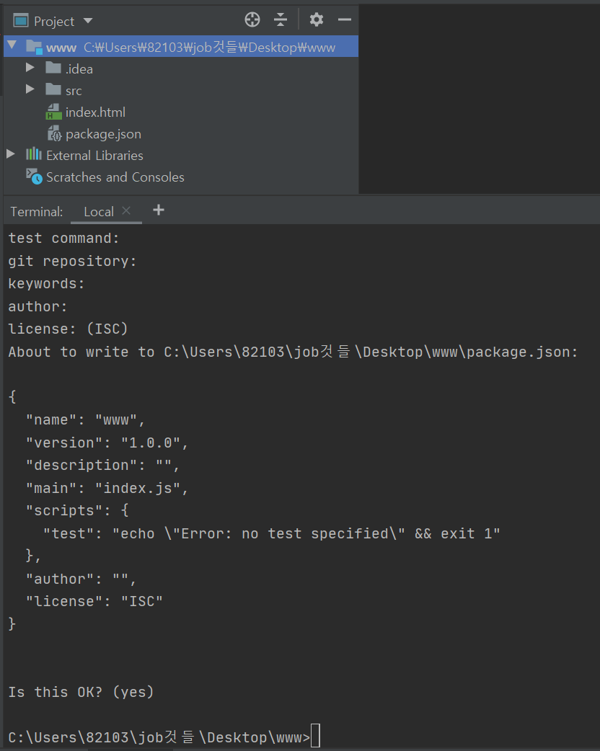Expand External Libraries node
The width and height of the screenshot is (600, 751).
[11, 154]
